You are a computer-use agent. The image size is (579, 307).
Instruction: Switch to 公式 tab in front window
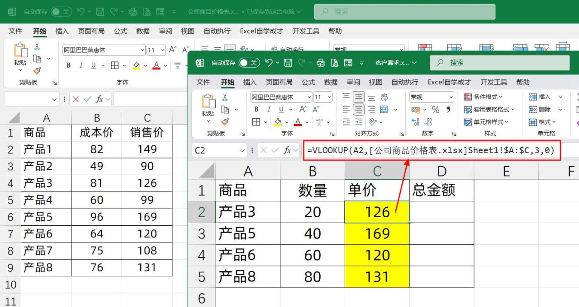(308, 82)
